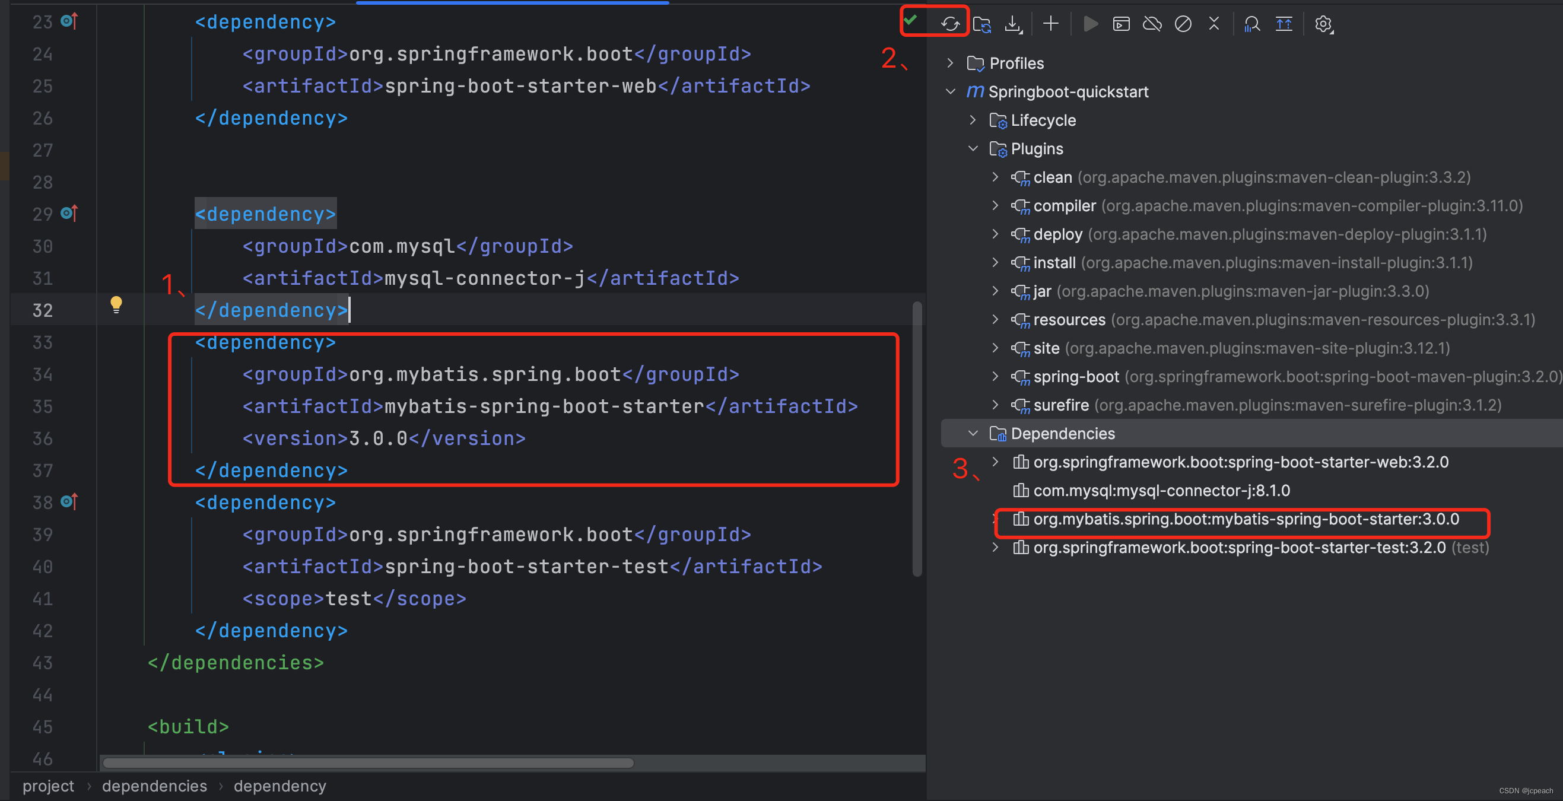The width and height of the screenshot is (1563, 801).
Task: Reload all Maven projects
Action: [950, 24]
